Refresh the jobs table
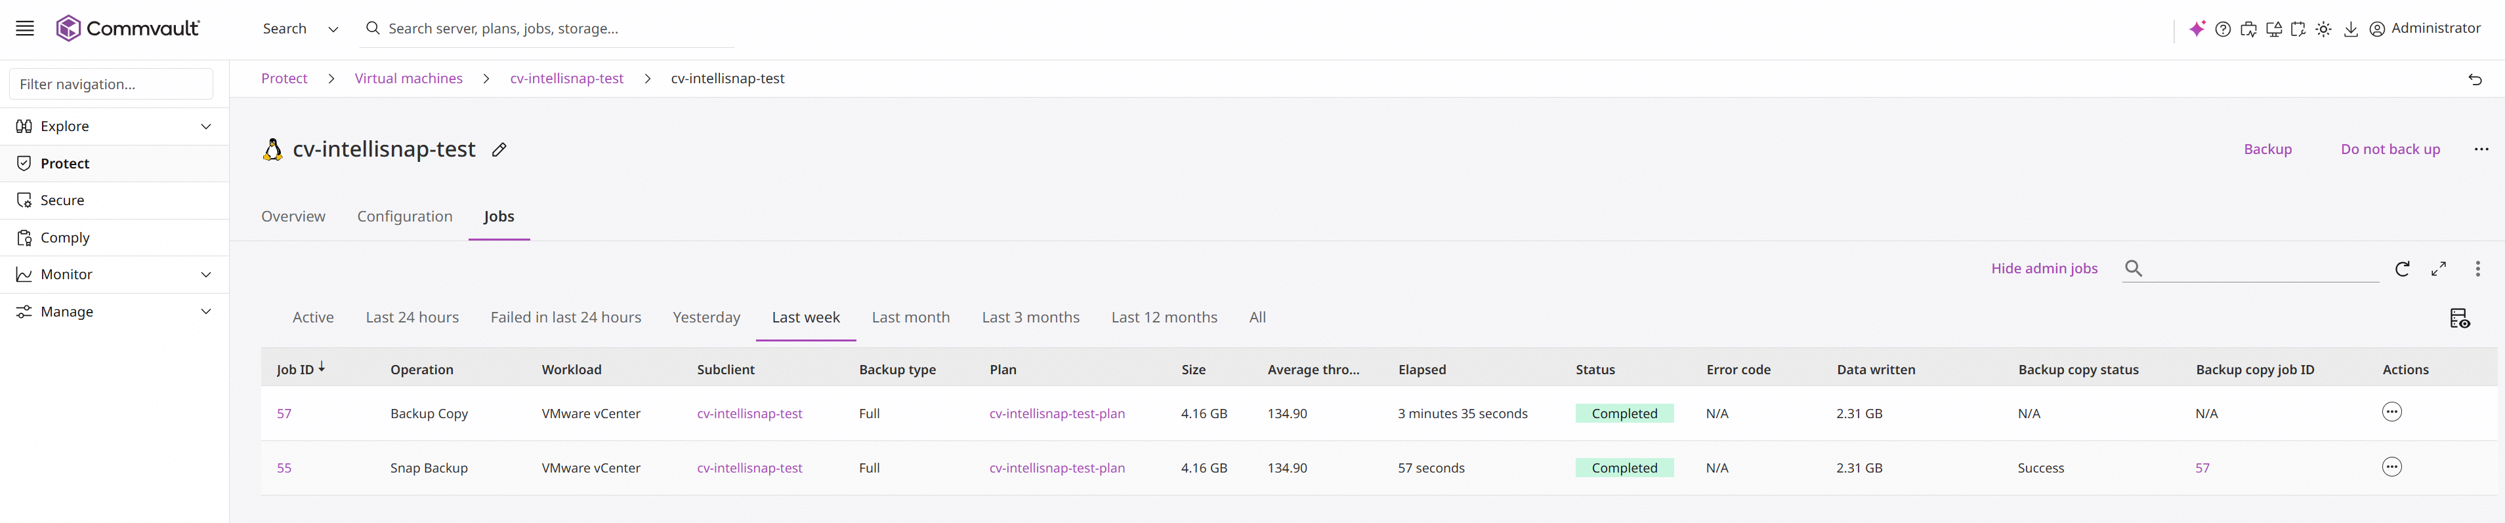The height and width of the screenshot is (523, 2505). (2402, 269)
